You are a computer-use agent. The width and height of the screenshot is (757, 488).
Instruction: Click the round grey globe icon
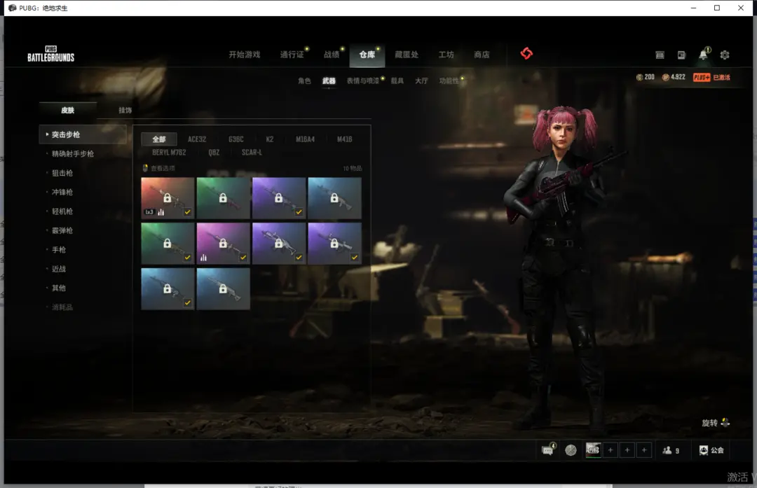pos(571,450)
